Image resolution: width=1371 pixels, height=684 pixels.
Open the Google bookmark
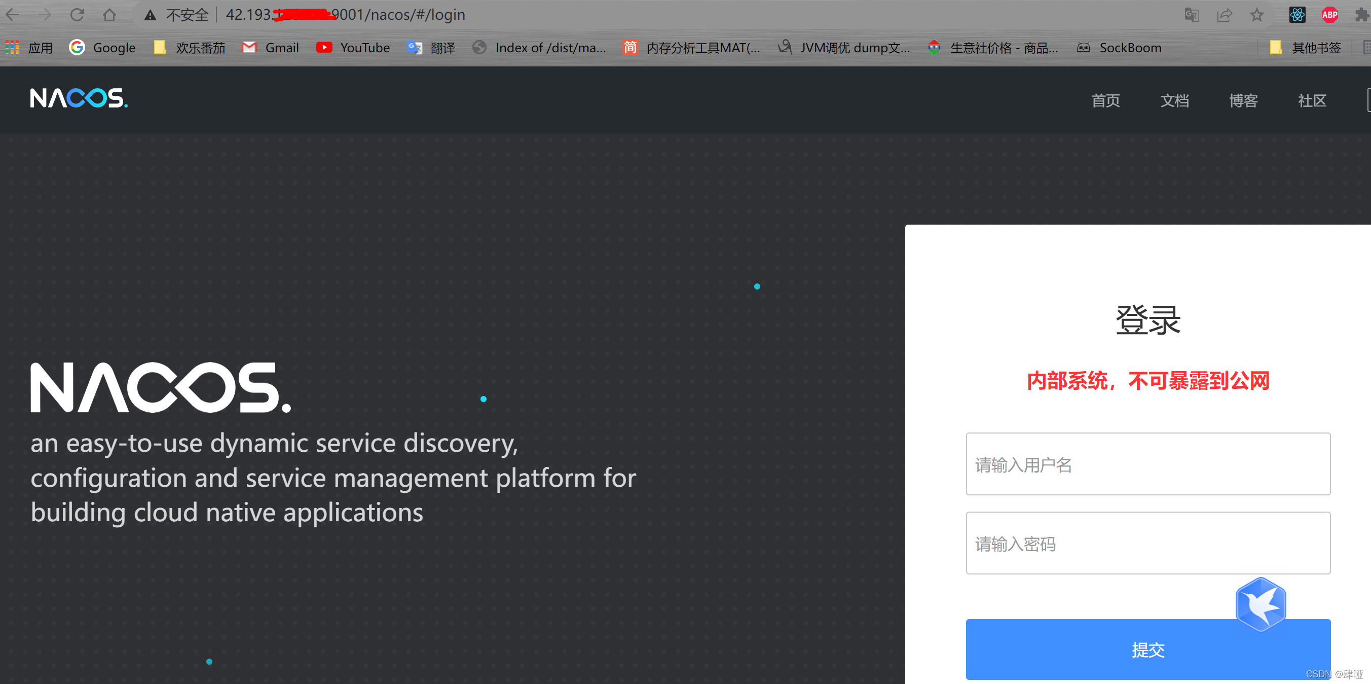pyautogui.click(x=103, y=48)
